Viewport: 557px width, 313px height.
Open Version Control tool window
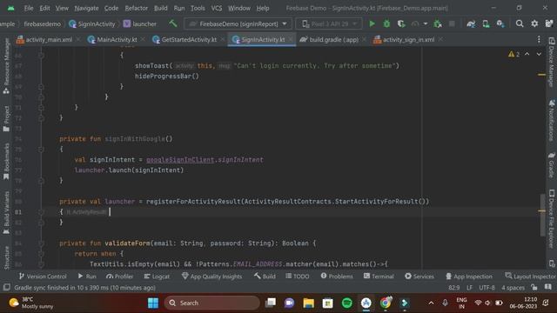pyautogui.click(x=43, y=276)
